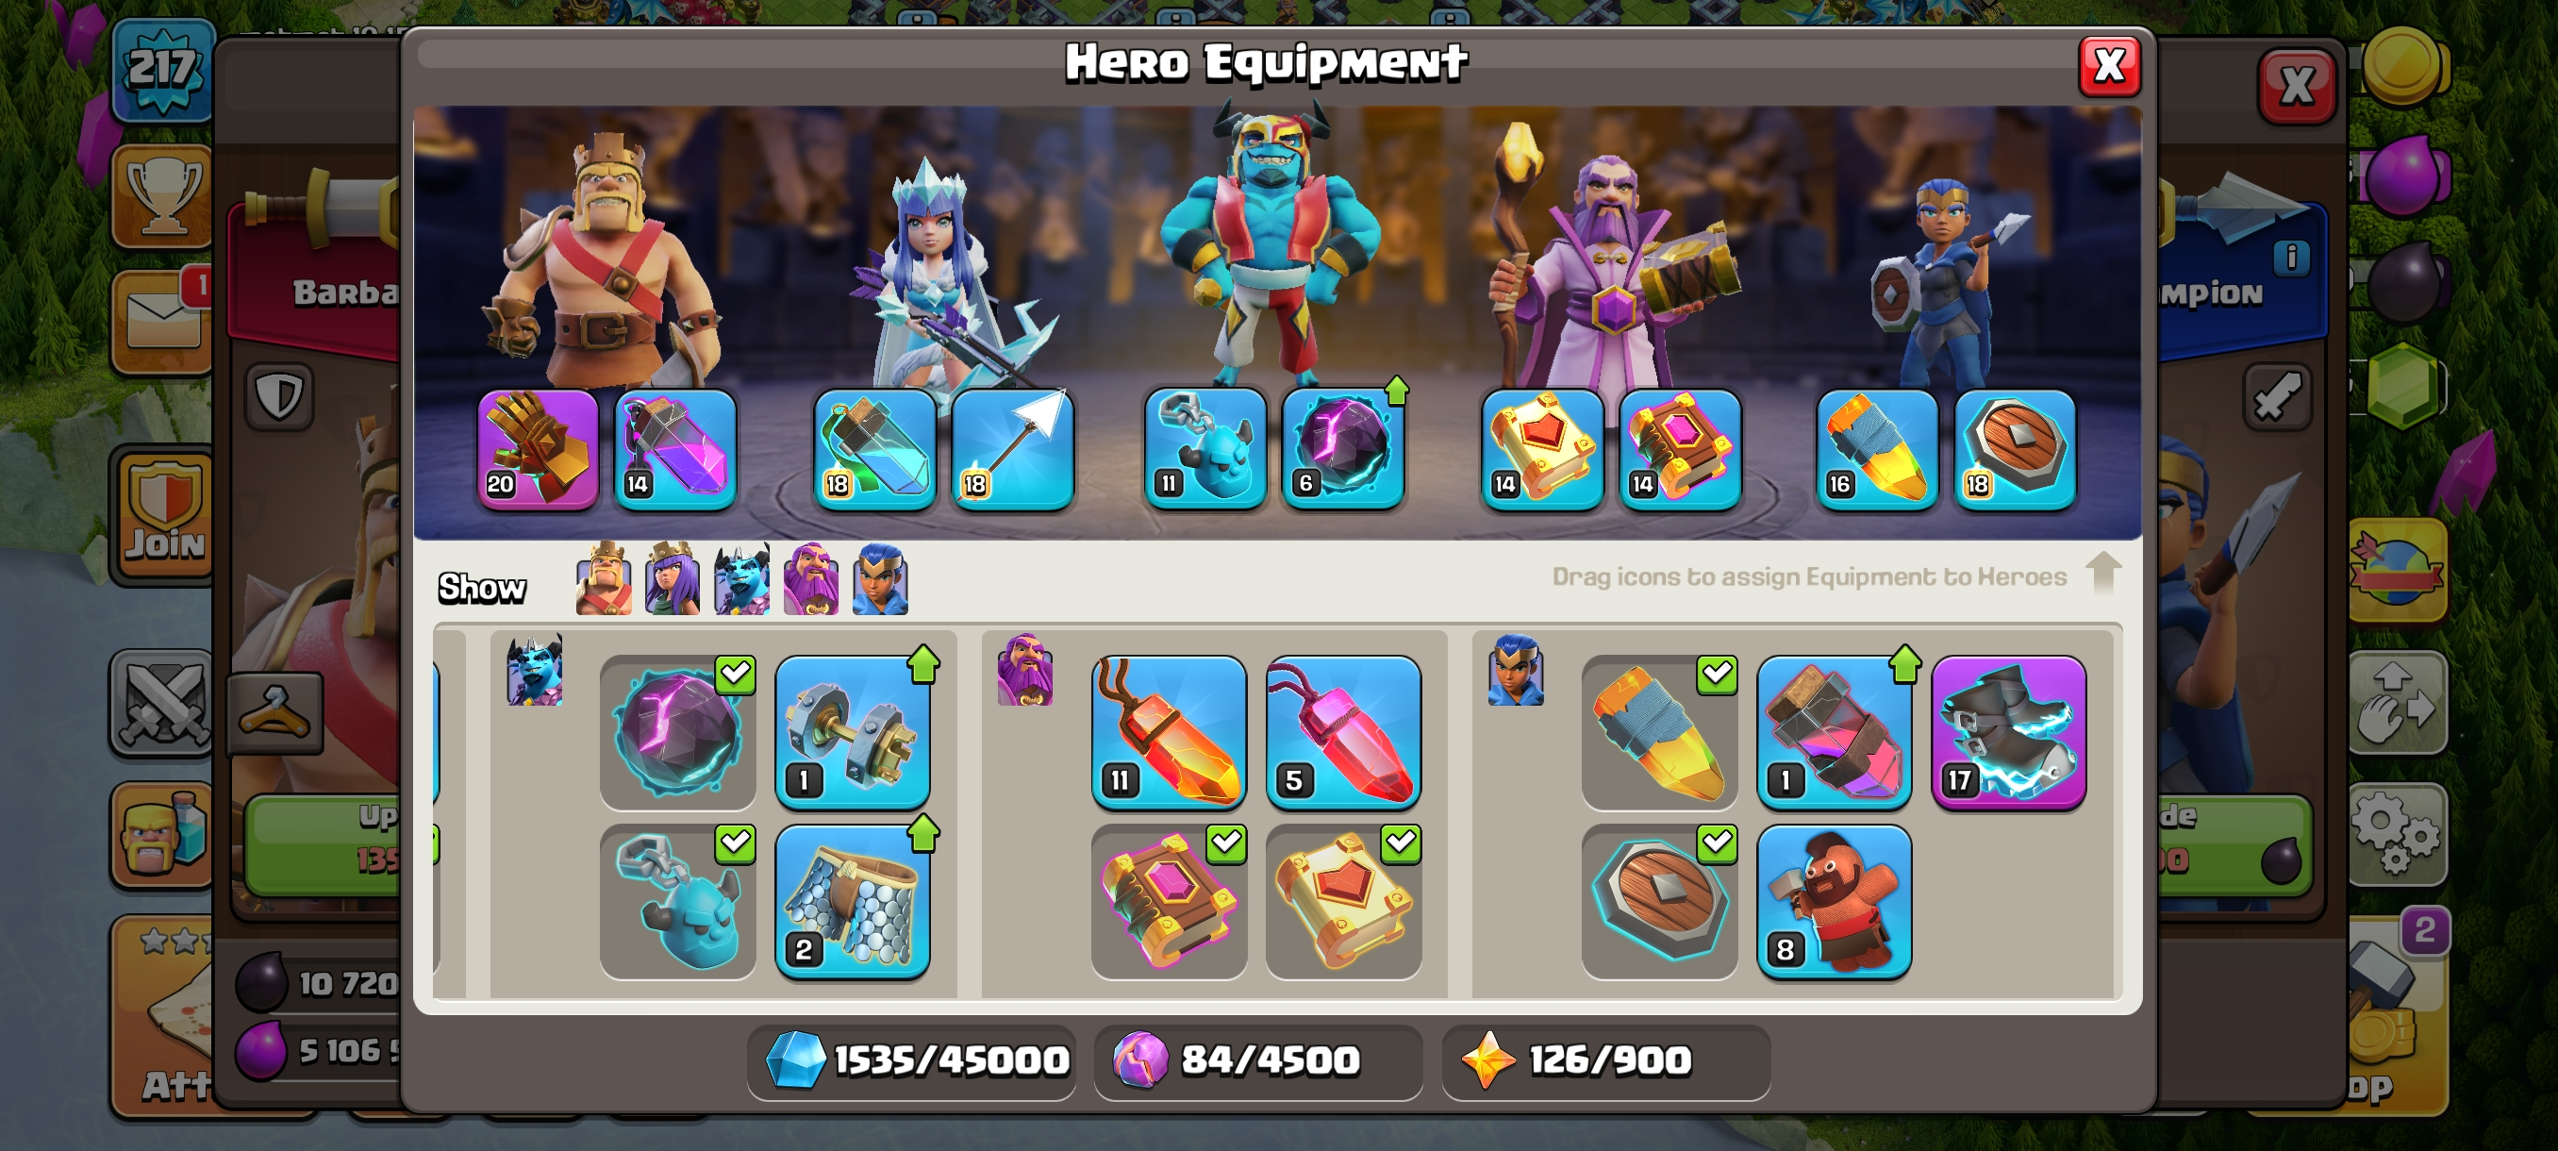Choose the level 2 chainmail belt equipment

click(x=852, y=901)
